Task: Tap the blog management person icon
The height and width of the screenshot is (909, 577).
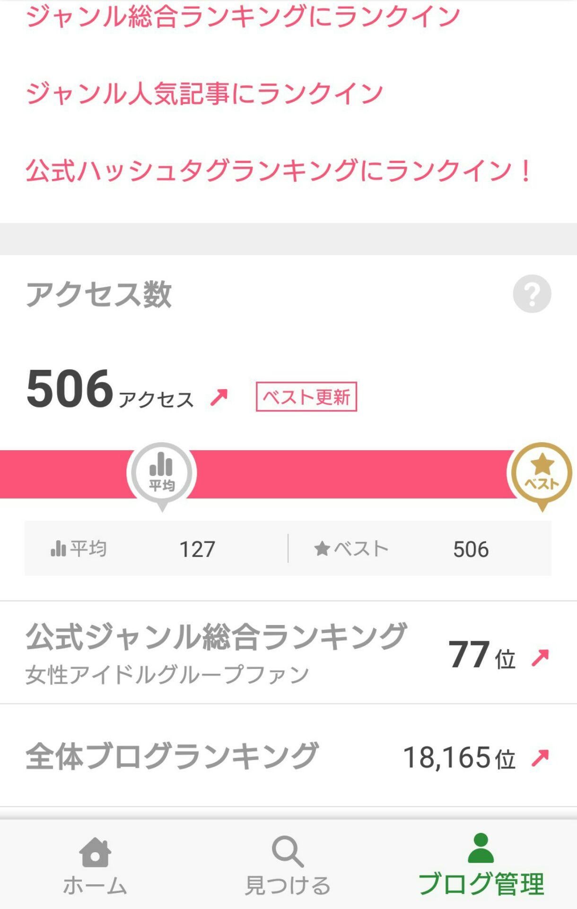Action: 481,848
